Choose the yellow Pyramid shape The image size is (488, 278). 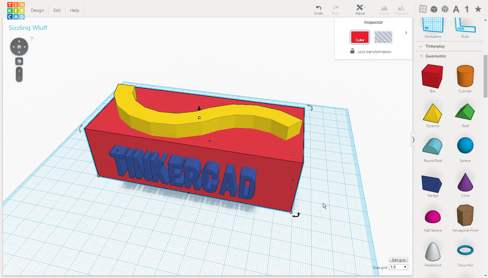(x=433, y=113)
